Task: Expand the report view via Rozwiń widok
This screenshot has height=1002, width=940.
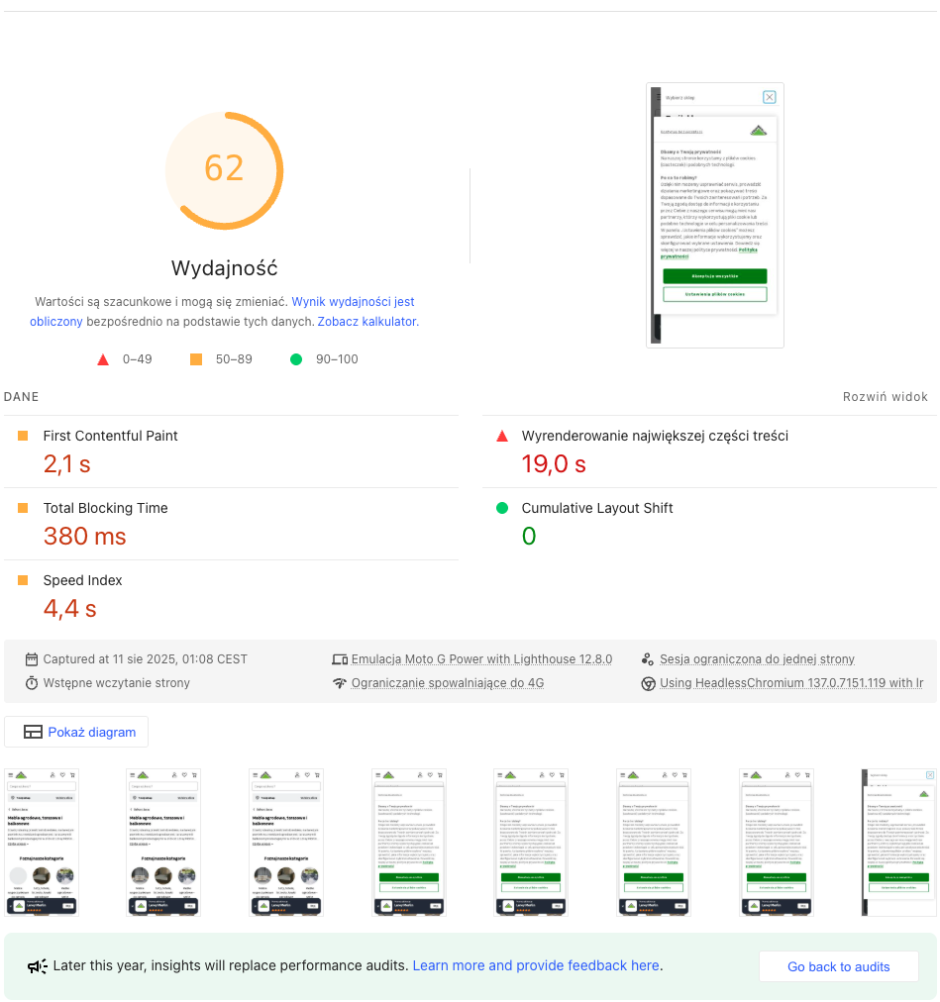Action: click(885, 396)
